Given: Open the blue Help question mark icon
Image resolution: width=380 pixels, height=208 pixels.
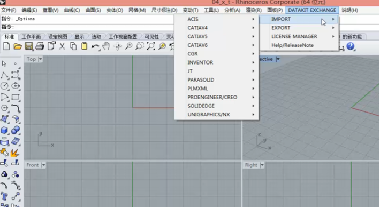Looking at the screenshot, I should pyautogui.click(x=351, y=46).
